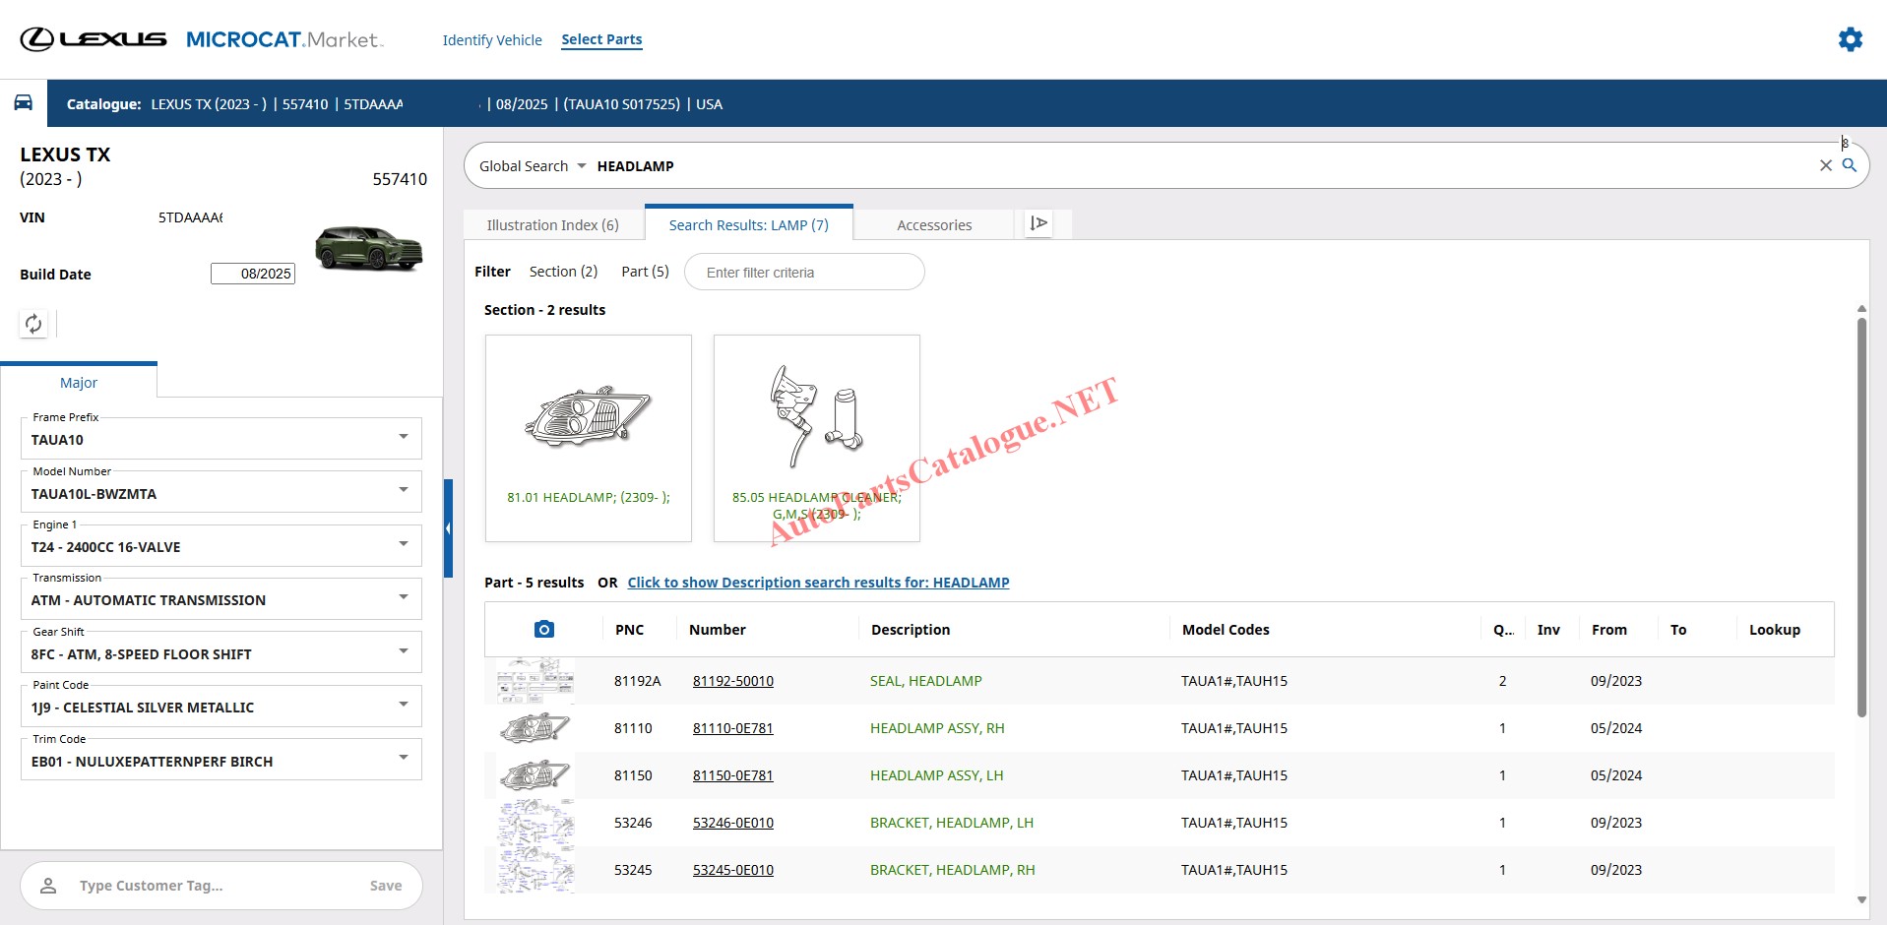Click the camera icon column header

[543, 630]
